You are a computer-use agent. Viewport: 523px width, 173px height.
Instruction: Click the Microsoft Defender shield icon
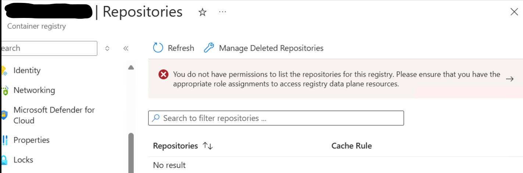[4, 115]
